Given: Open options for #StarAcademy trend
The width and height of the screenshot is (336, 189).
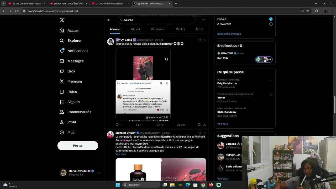Looking at the screenshot, I should point(271,109).
